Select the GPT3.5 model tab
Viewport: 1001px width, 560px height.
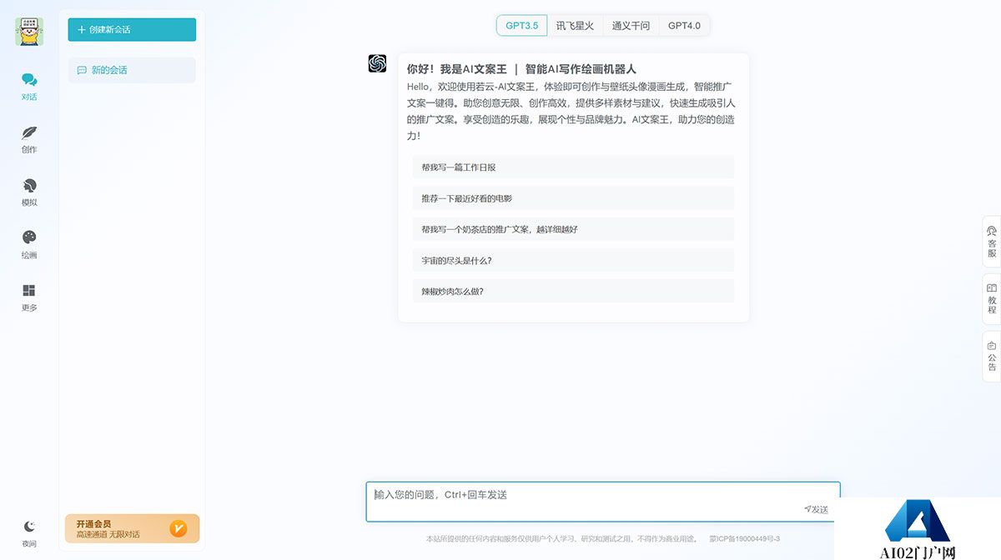(522, 26)
